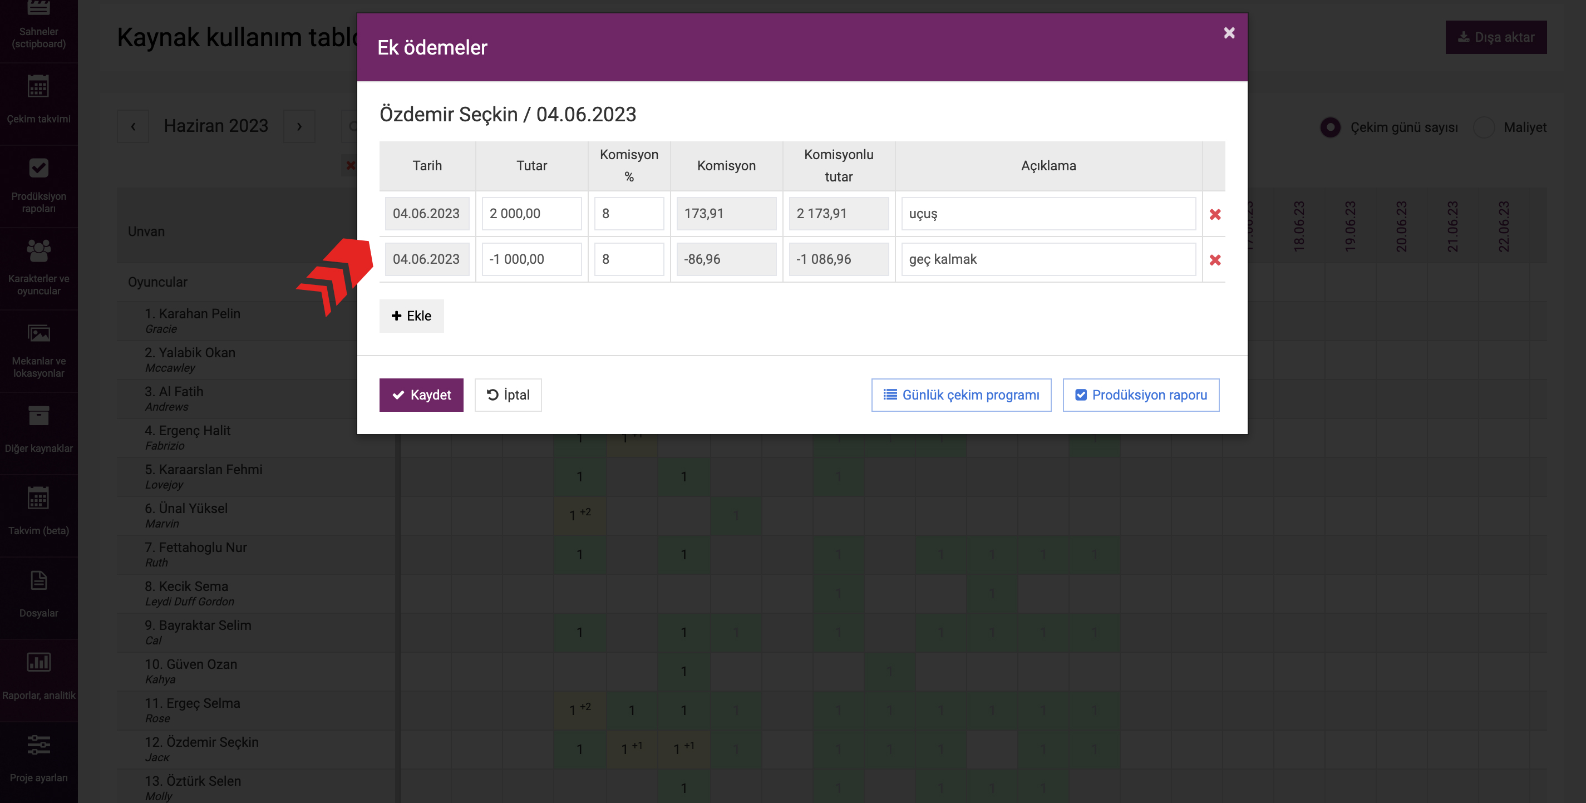
Task: Edit Tutar field showing -1 000,00
Action: click(x=531, y=259)
